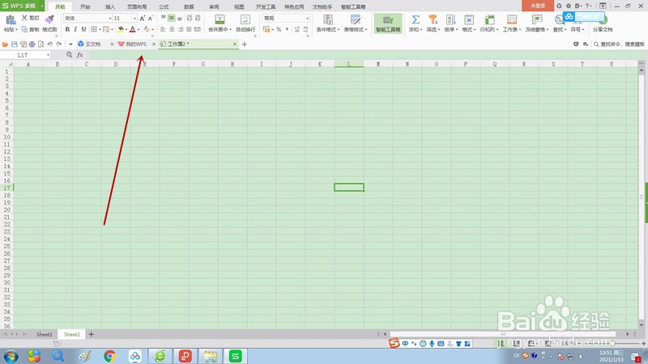This screenshot has height=364, width=648.
Task: Click the Redo arrow icon
Action: pos(59,44)
